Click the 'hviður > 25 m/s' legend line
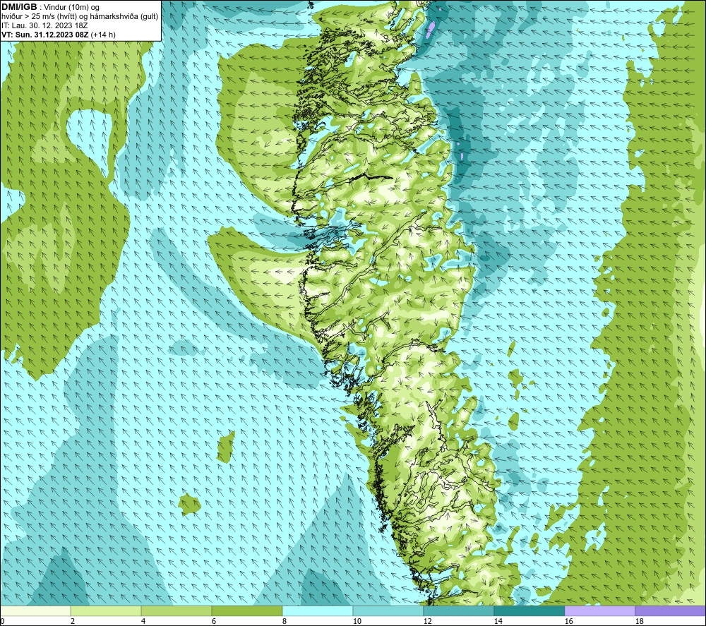 [x=80, y=17]
